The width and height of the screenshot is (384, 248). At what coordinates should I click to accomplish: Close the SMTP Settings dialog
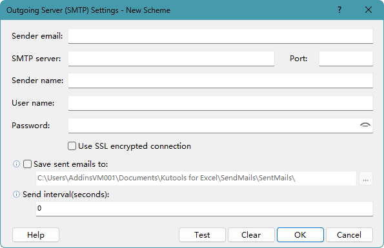pyautogui.click(x=369, y=10)
